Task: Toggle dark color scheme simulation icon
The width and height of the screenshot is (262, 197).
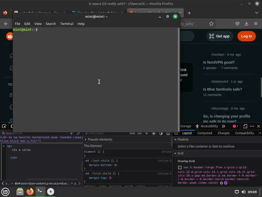Action: click(161, 133)
